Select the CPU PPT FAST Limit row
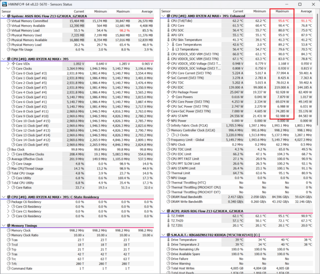Viewport: 320px width, 274px height. click(x=237, y=159)
